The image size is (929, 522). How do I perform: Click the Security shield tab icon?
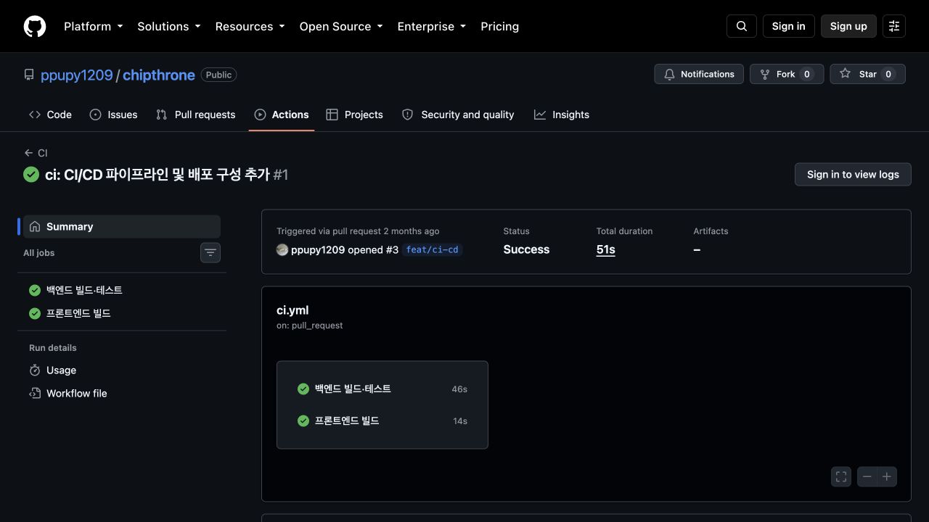(408, 115)
